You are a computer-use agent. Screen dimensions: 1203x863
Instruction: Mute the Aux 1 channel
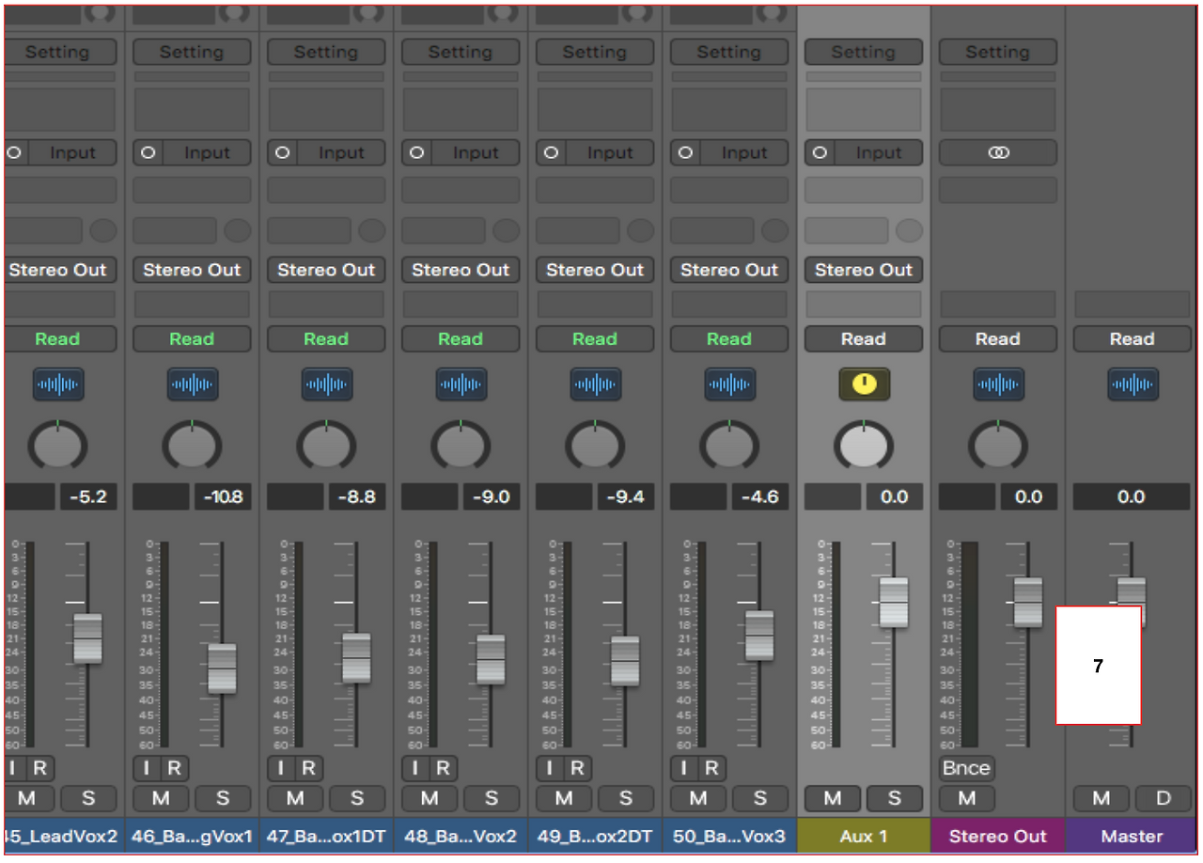click(833, 798)
